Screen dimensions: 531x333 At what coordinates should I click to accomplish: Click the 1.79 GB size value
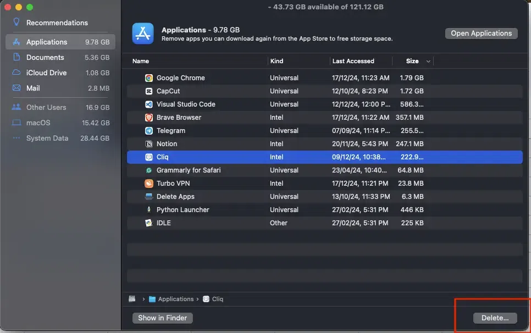(x=412, y=78)
